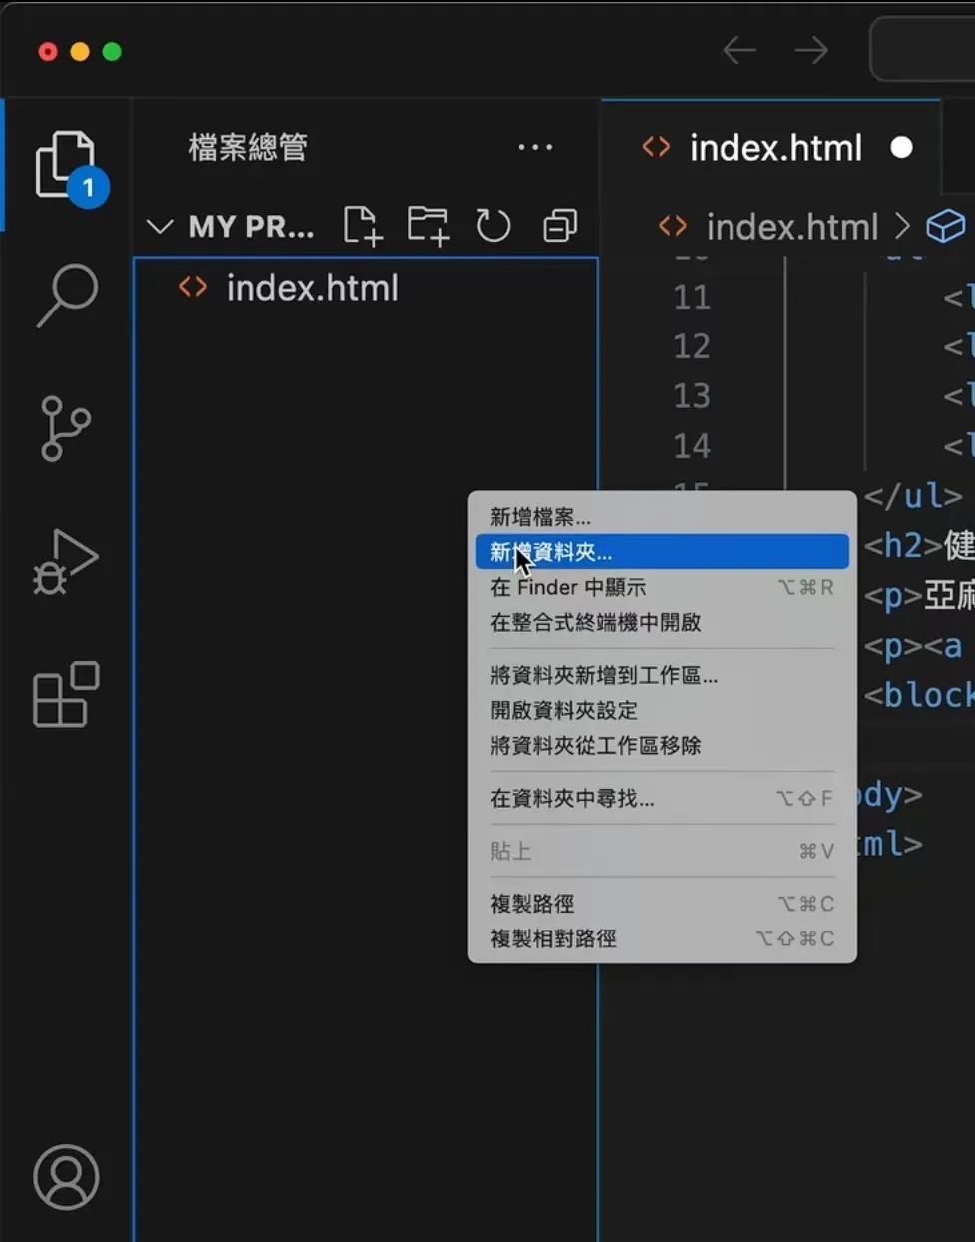Open index.html in the file tree

pyautogui.click(x=311, y=288)
